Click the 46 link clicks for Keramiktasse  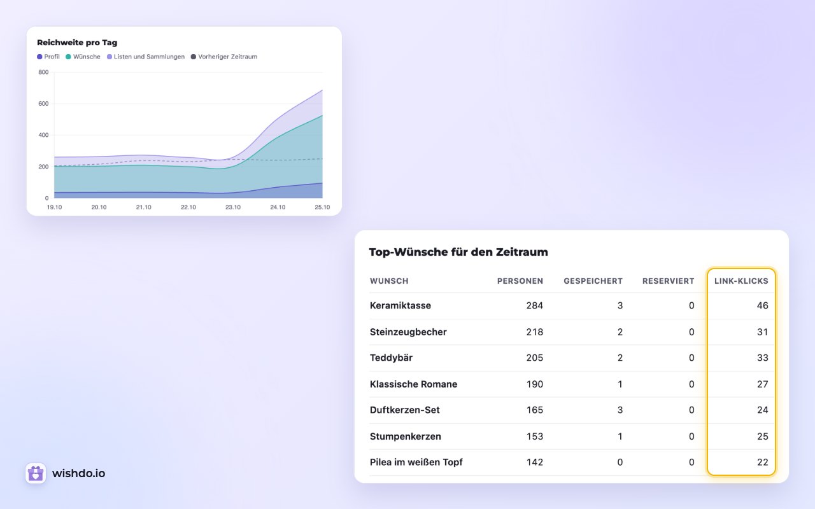coord(763,305)
